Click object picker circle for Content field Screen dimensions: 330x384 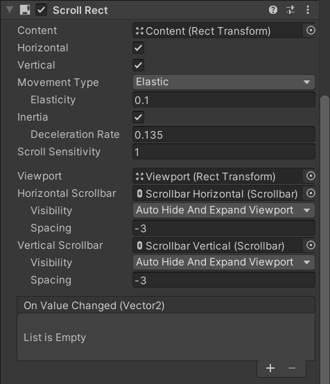pyautogui.click(x=311, y=30)
